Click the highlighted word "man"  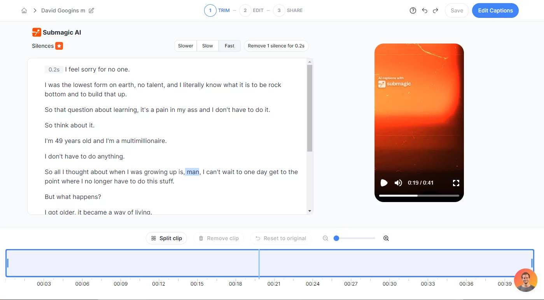coord(192,172)
